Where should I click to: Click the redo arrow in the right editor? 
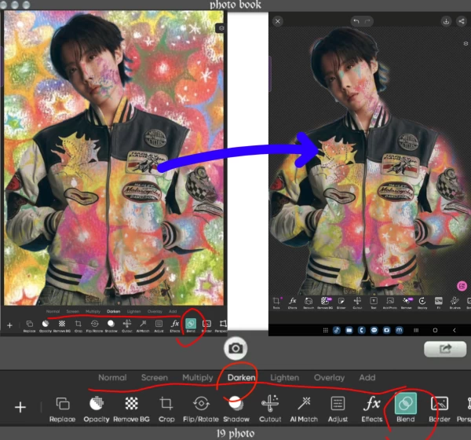coord(367,21)
